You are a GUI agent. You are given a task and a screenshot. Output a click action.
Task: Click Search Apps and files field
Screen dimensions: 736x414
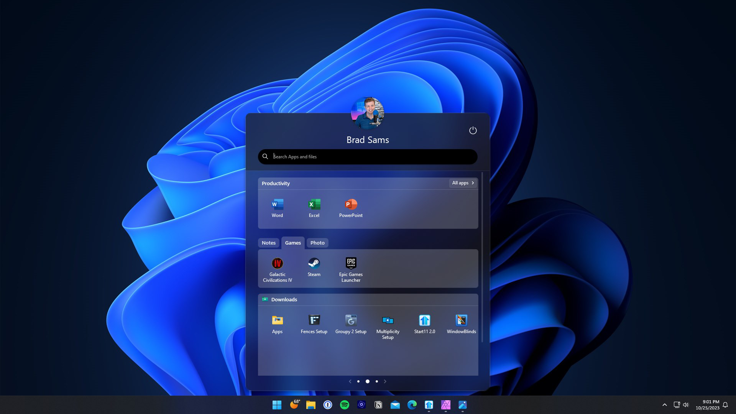click(x=368, y=156)
